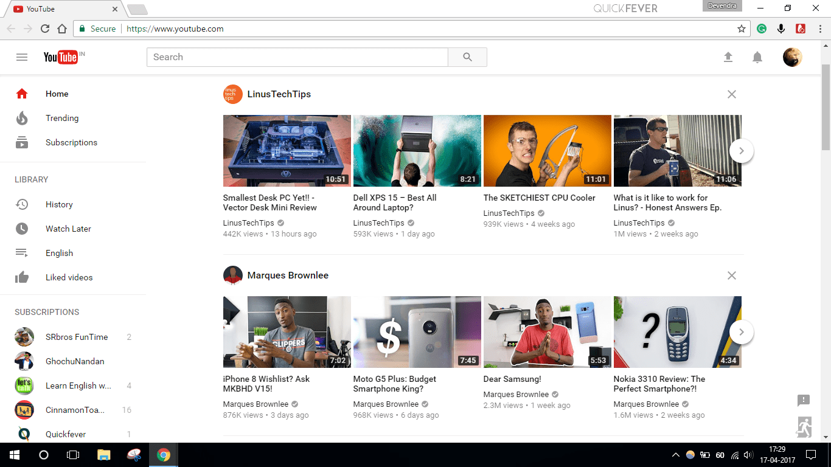
Task: Open Dell XPS 15 video title
Action: click(395, 202)
